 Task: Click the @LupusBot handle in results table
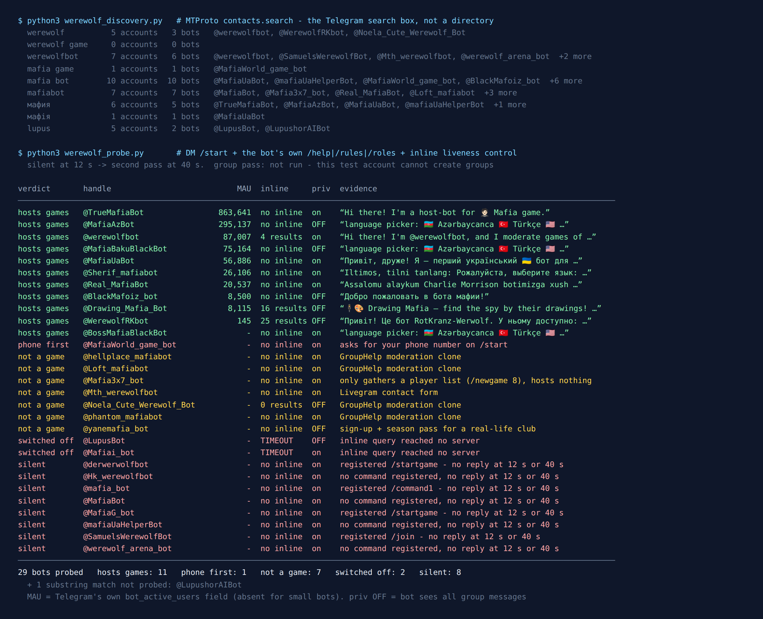tap(104, 441)
